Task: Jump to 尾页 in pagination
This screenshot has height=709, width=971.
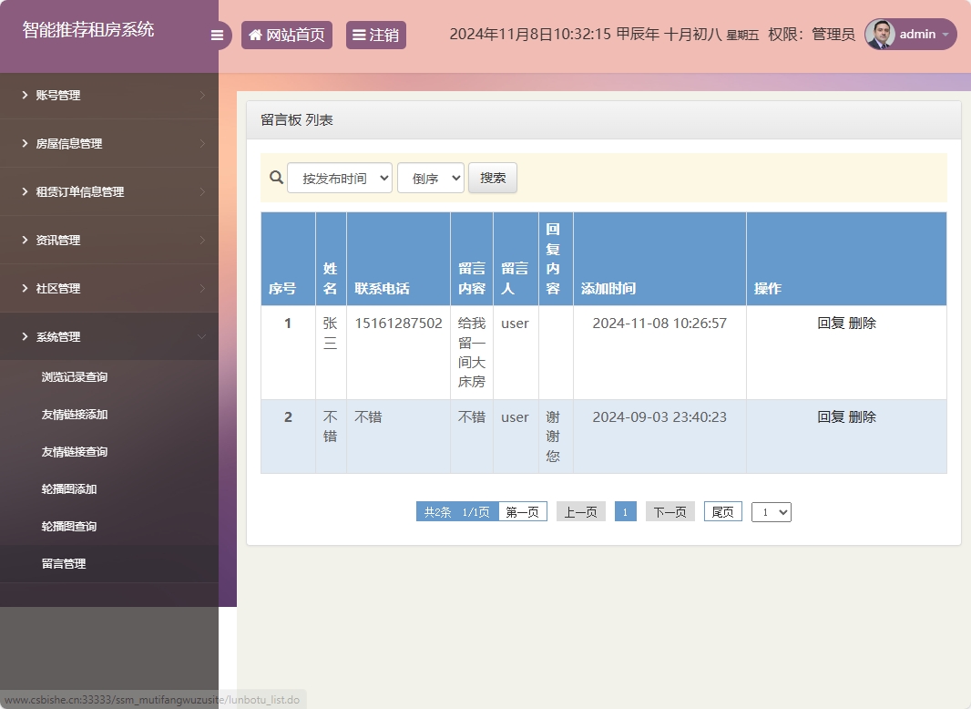Action: pyautogui.click(x=722, y=512)
